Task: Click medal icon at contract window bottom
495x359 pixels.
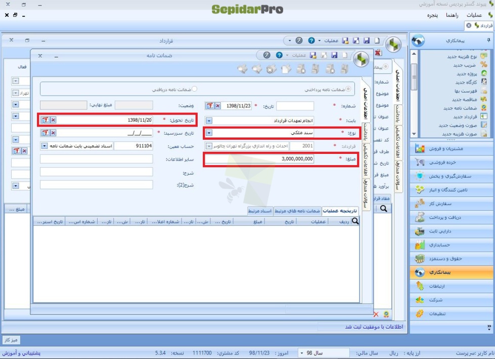Action: click(386, 314)
